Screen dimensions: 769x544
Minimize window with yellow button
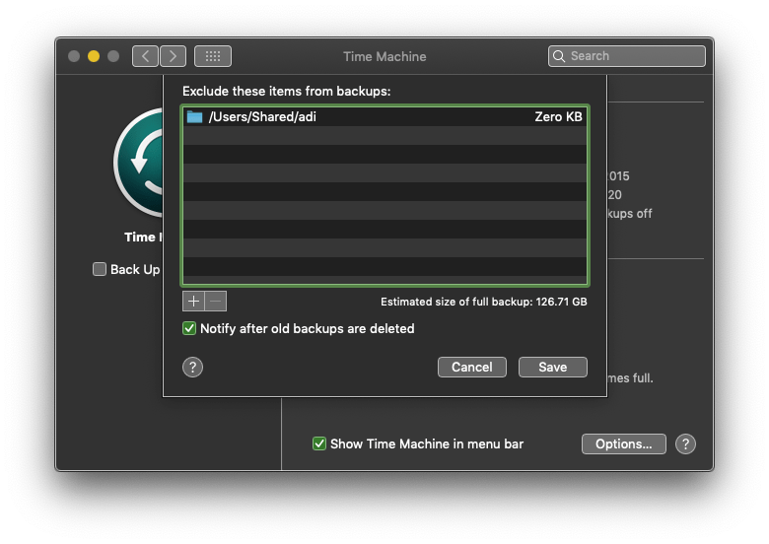coord(94,56)
